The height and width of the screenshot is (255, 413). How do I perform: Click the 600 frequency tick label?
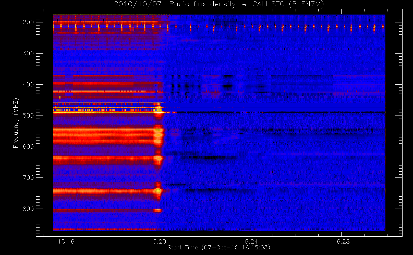(x=28, y=147)
